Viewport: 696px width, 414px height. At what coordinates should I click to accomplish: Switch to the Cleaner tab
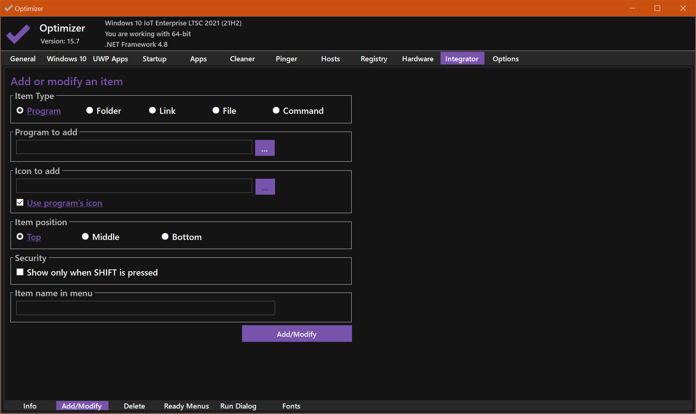tap(242, 58)
